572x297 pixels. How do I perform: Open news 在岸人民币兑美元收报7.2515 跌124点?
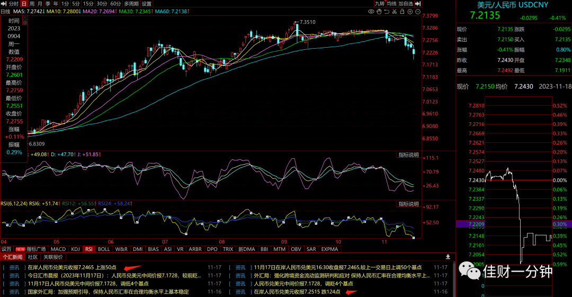tap(297, 292)
